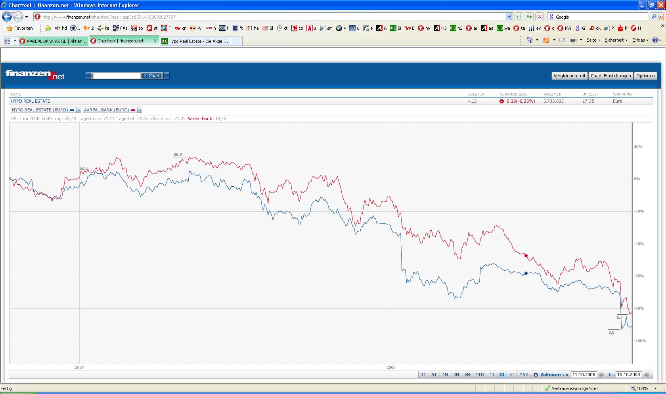
Task: Expand the address bar URL dropdown
Action: point(509,17)
